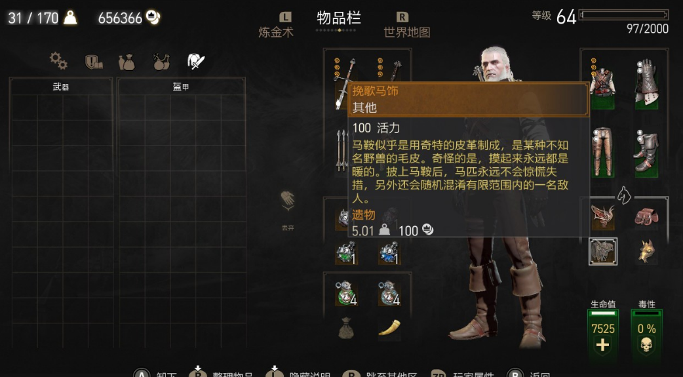
Task: Select the weapons and armor helmet filter
Action: (196, 62)
